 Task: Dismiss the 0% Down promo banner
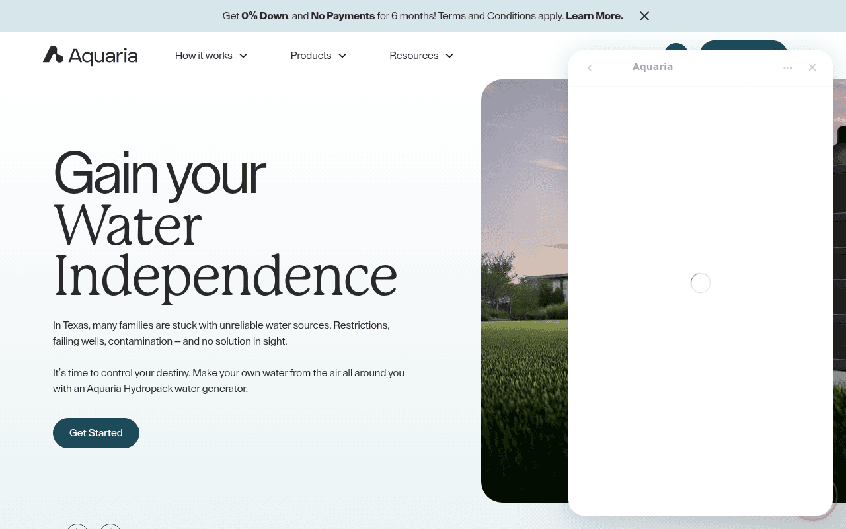tap(644, 16)
